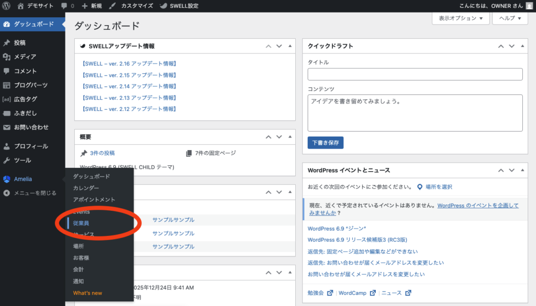This screenshot has height=306, width=536.
Task: Click the お問い合わせ envelope icon in sidebar
Action: (6, 127)
